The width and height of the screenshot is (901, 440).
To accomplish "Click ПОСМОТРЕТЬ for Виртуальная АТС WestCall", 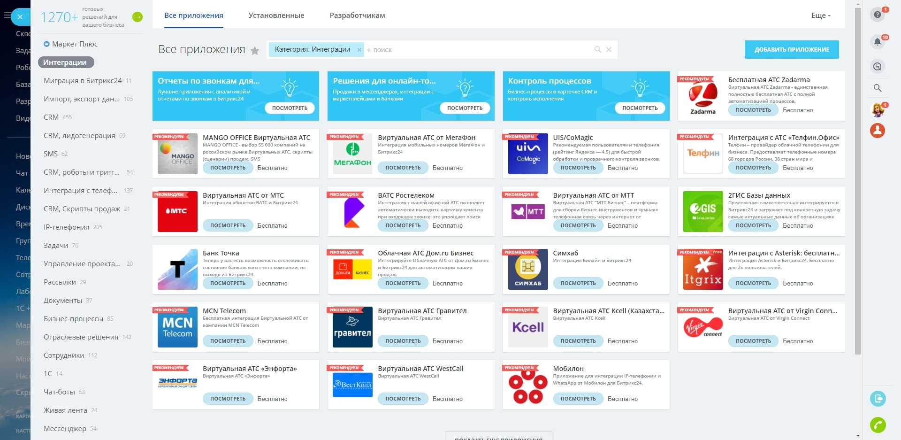I will (x=403, y=399).
